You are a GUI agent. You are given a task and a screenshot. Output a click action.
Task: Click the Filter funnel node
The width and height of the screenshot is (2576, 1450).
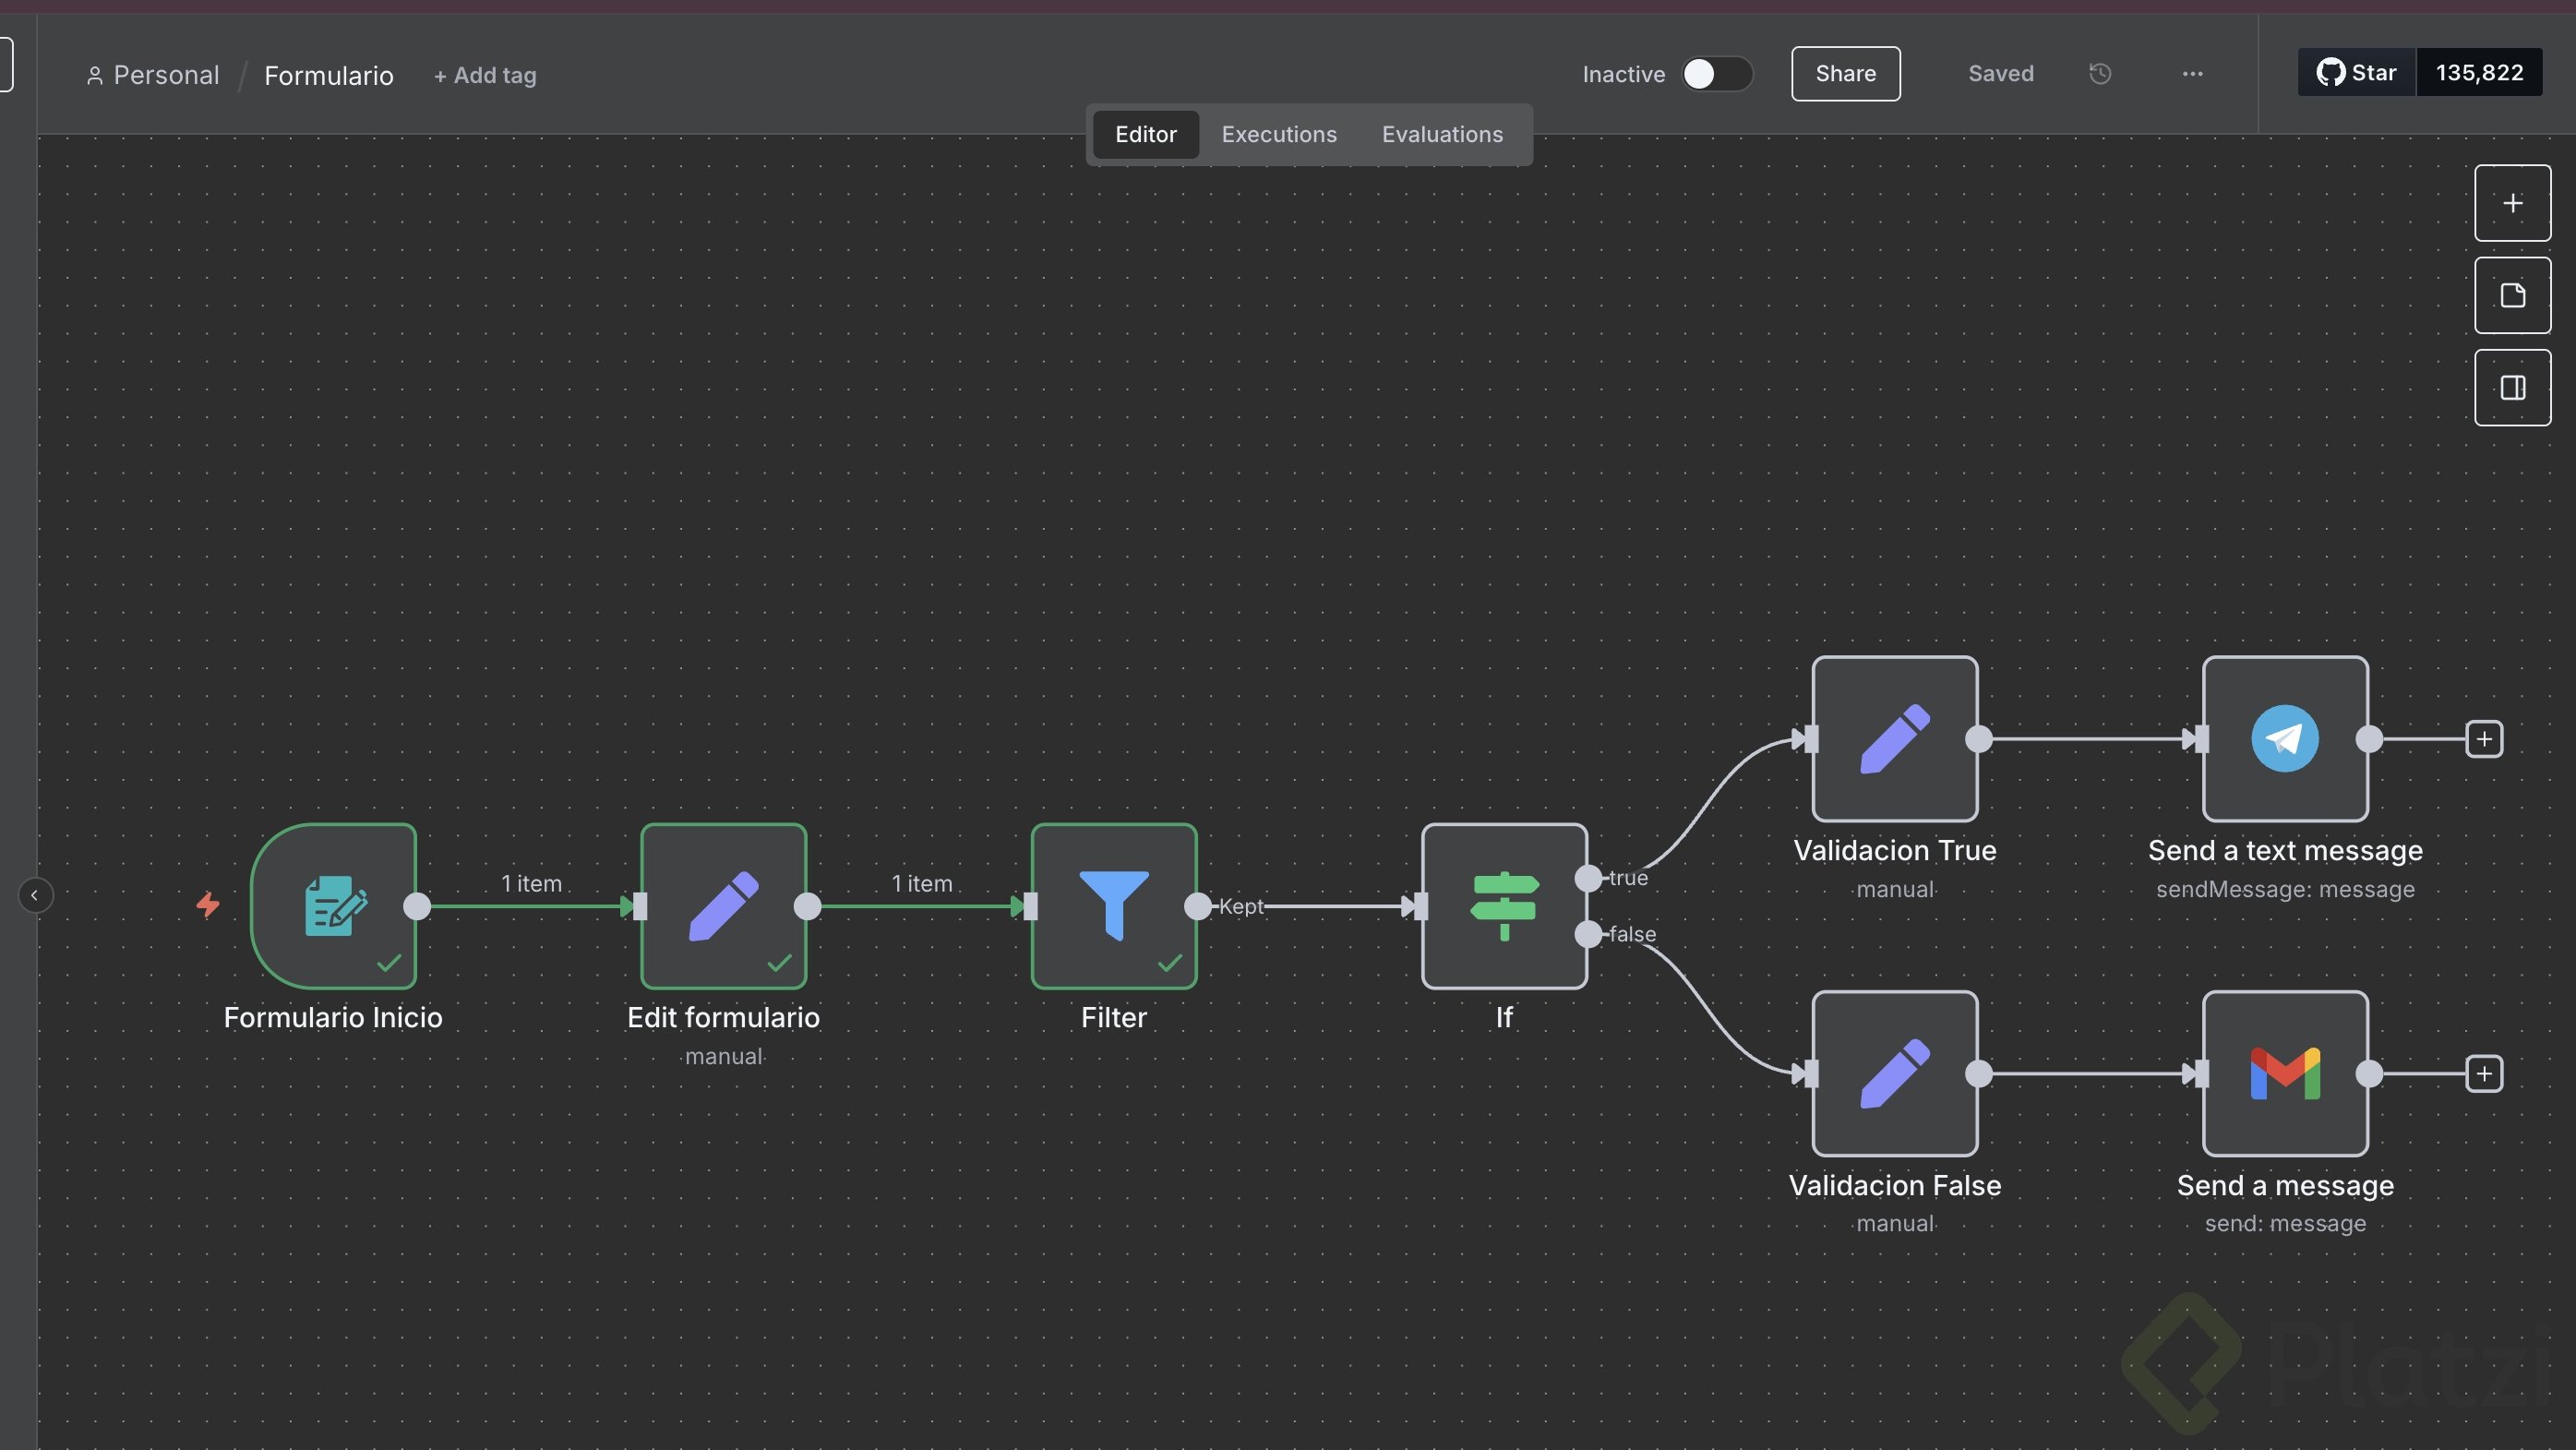click(1113, 906)
